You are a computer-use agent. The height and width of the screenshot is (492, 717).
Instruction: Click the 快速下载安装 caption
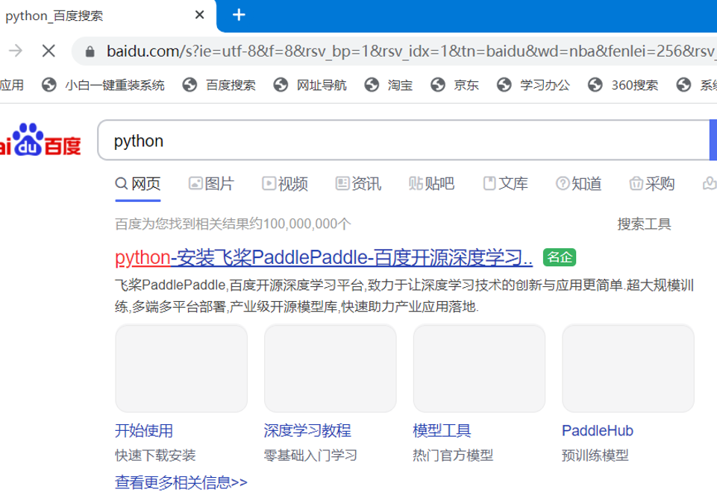coord(155,455)
